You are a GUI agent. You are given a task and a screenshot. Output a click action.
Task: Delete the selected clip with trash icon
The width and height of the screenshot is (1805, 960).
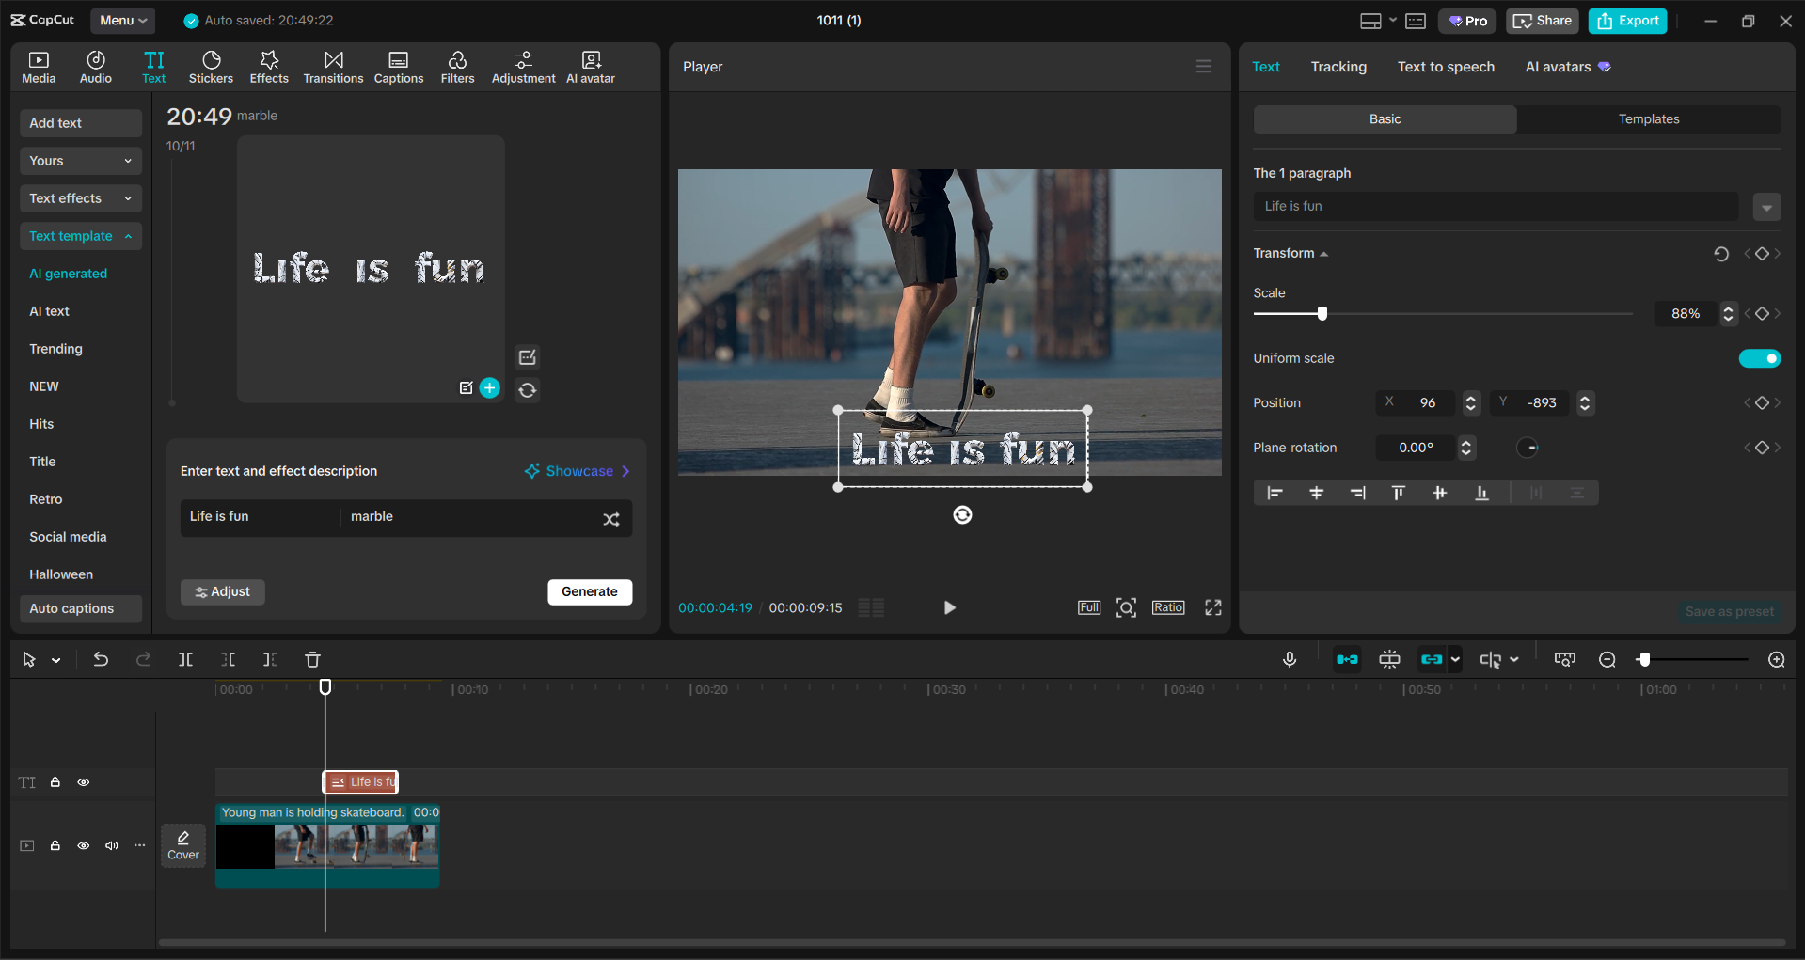click(x=312, y=659)
